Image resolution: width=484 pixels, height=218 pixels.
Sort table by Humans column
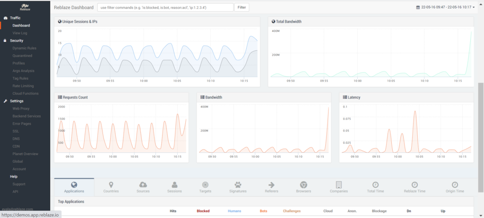pyautogui.click(x=234, y=211)
